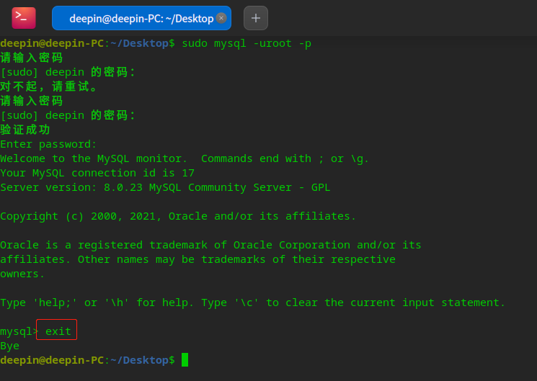Viewport: 537px width, 381px height.
Task: Click the Welcome to the MySQL monitor line
Action: click(x=184, y=158)
